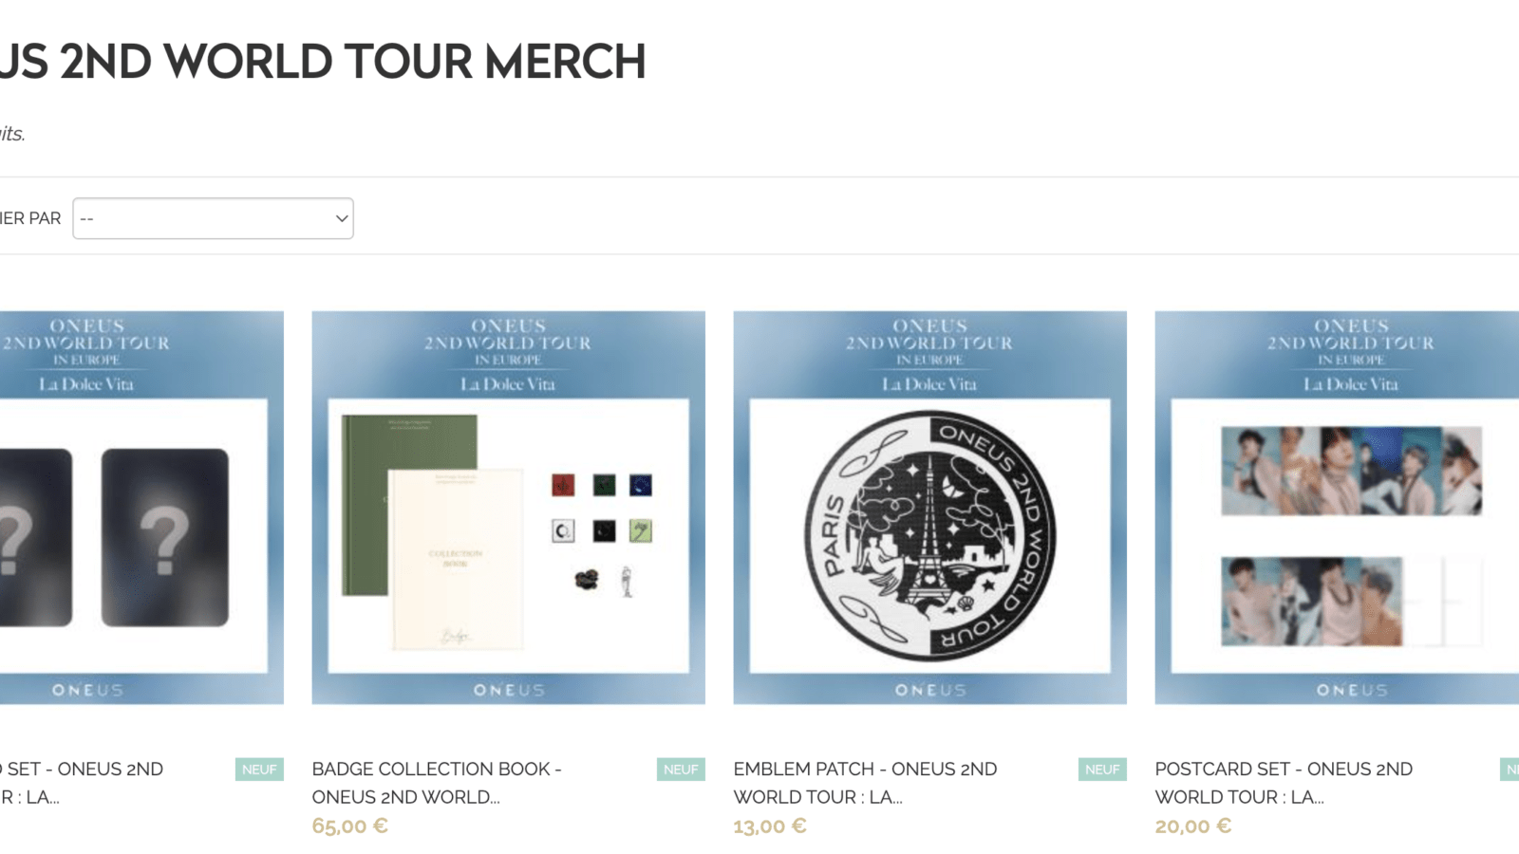Open the mystery photocard set image
1519x854 pixels.
tap(141, 508)
